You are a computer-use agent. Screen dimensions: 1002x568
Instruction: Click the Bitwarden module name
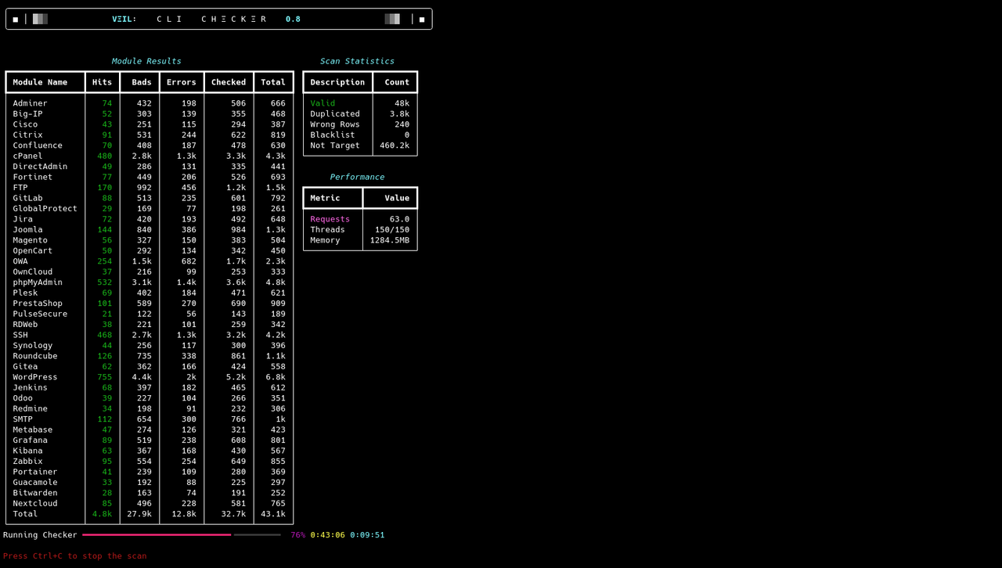35,494
